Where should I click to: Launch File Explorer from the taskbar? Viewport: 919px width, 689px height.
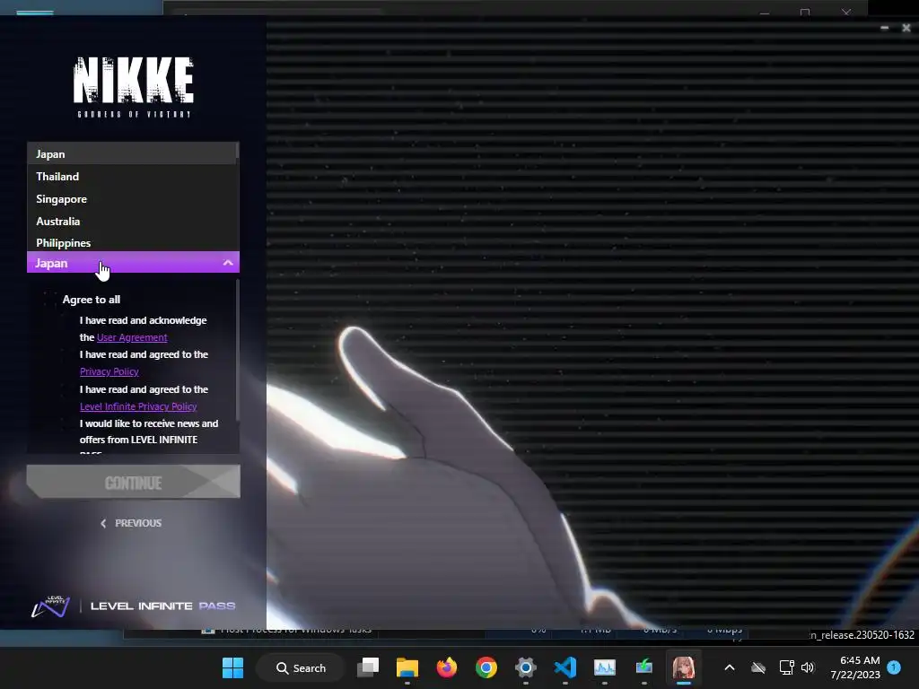[x=407, y=667]
